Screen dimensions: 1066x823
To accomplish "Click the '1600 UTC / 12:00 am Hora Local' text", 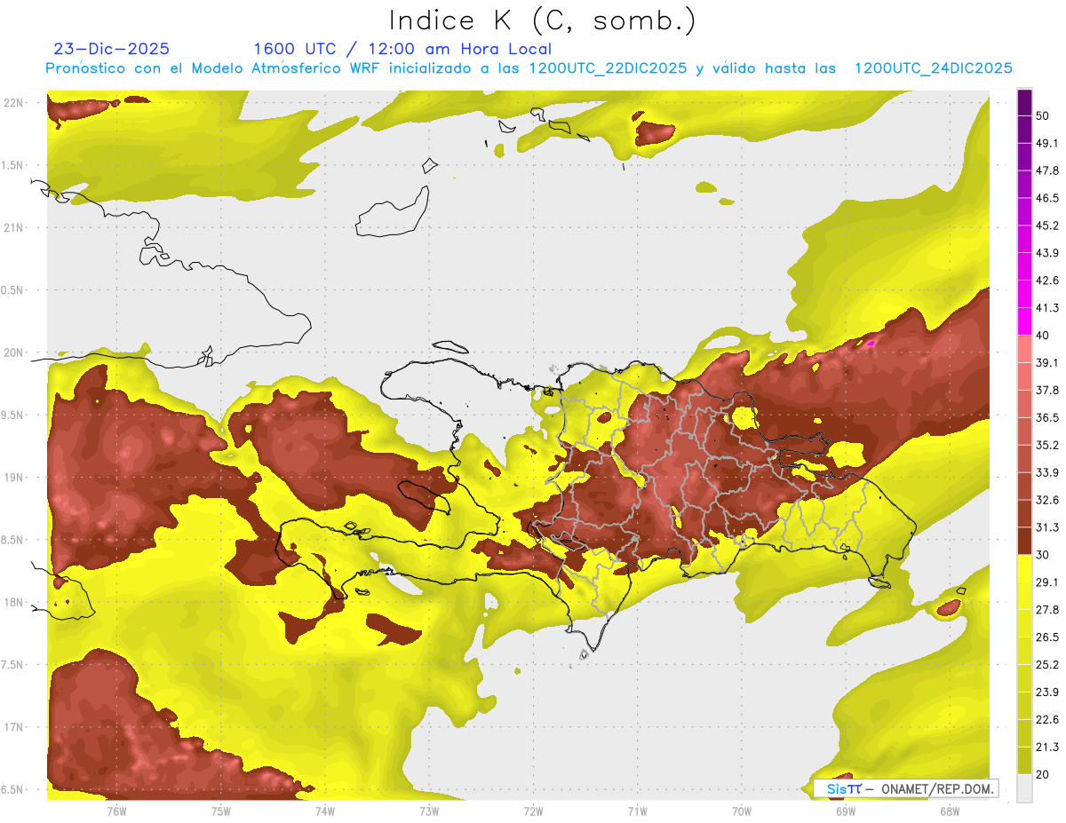I will pos(402,49).
